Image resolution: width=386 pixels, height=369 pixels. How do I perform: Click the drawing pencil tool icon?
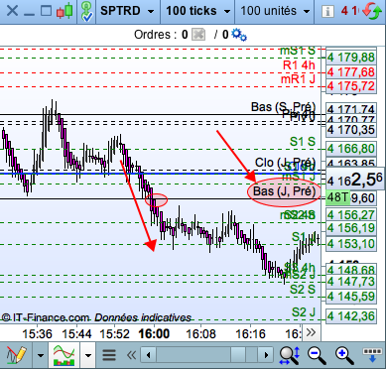(x=16, y=355)
